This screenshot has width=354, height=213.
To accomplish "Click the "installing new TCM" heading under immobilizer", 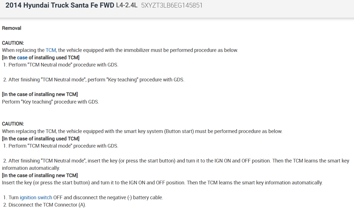I will pyautogui.click(x=40, y=94).
